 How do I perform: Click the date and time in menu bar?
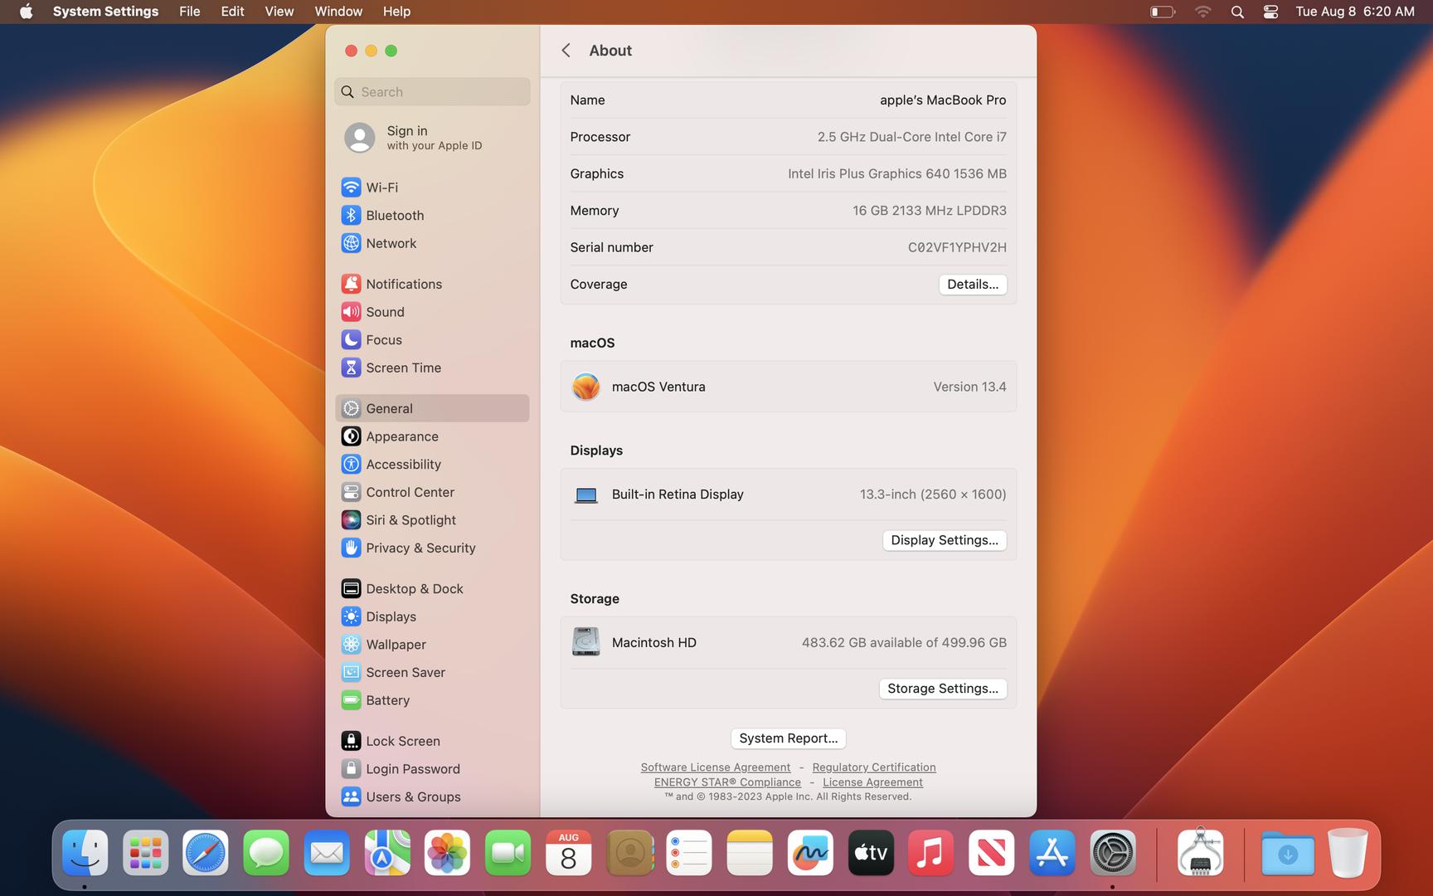[x=1355, y=12]
